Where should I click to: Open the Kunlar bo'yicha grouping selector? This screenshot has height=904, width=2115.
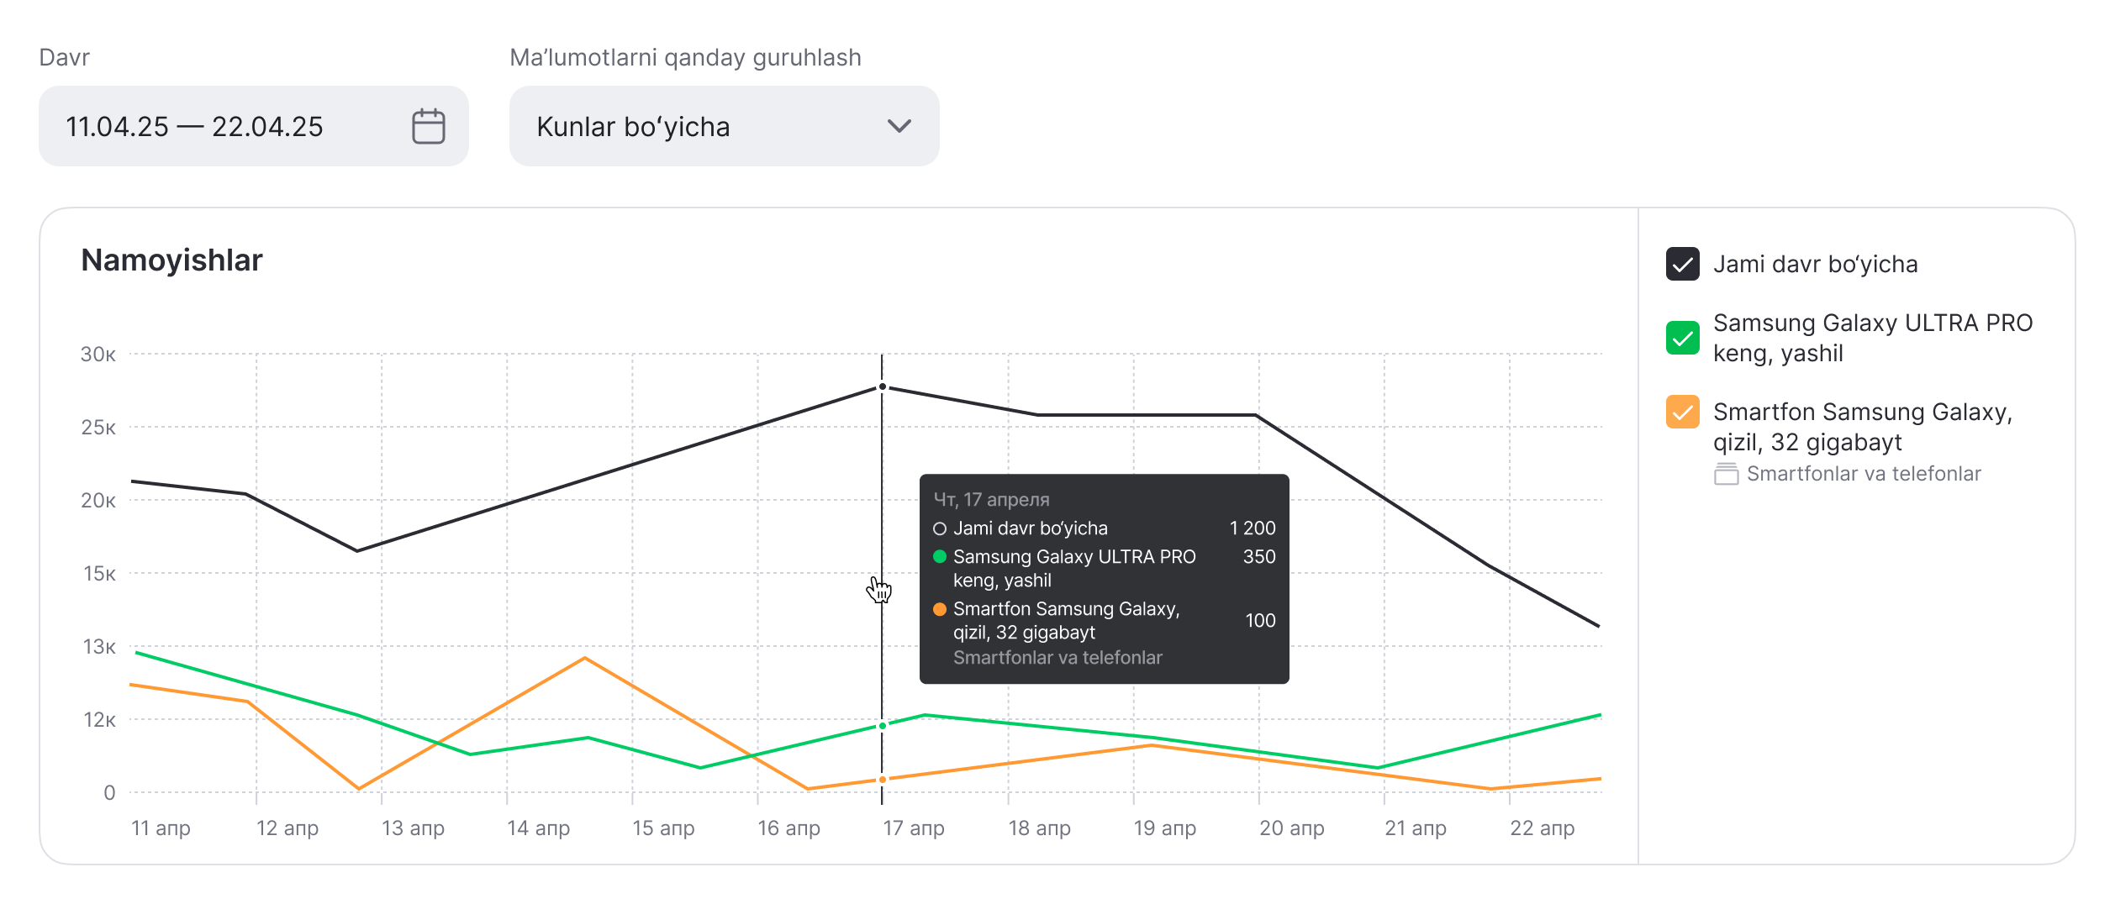[x=725, y=126]
